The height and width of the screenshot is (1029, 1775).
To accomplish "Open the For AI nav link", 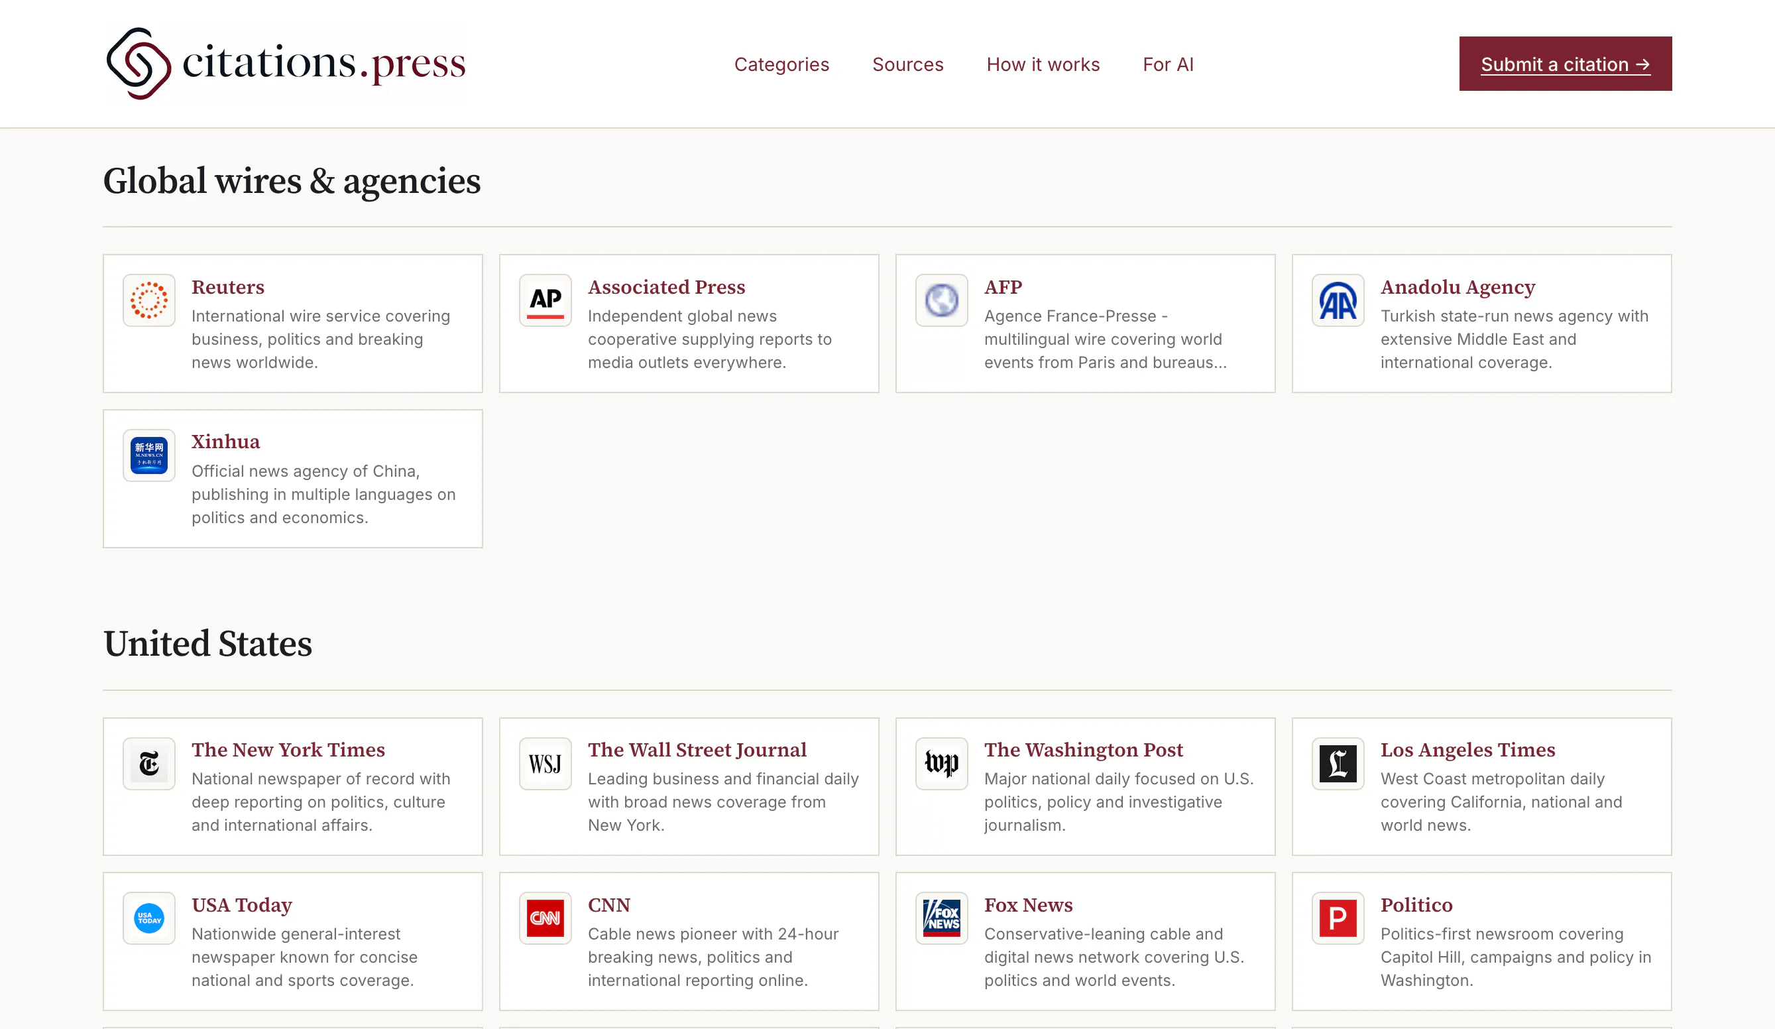I will pos(1168,64).
